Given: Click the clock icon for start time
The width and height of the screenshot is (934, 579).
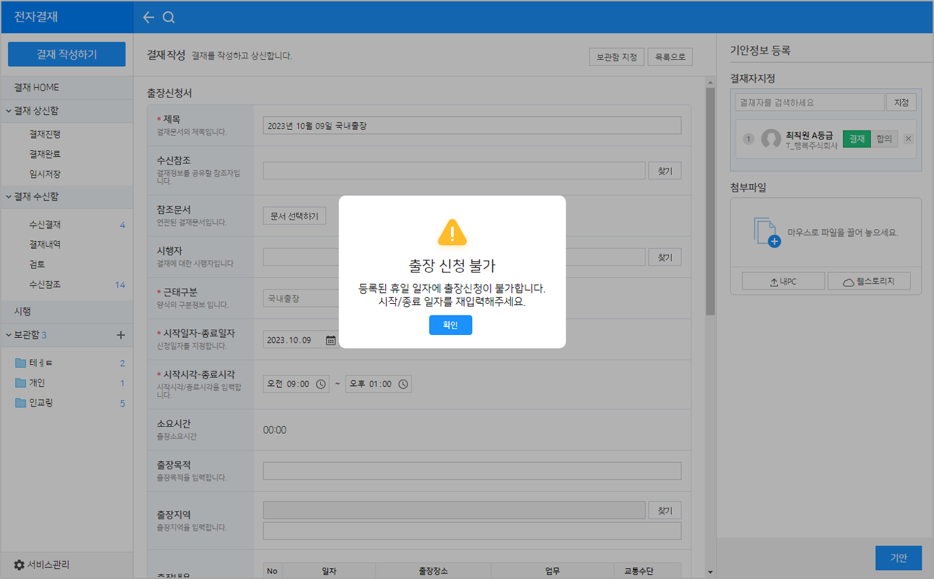Looking at the screenshot, I should coord(321,384).
